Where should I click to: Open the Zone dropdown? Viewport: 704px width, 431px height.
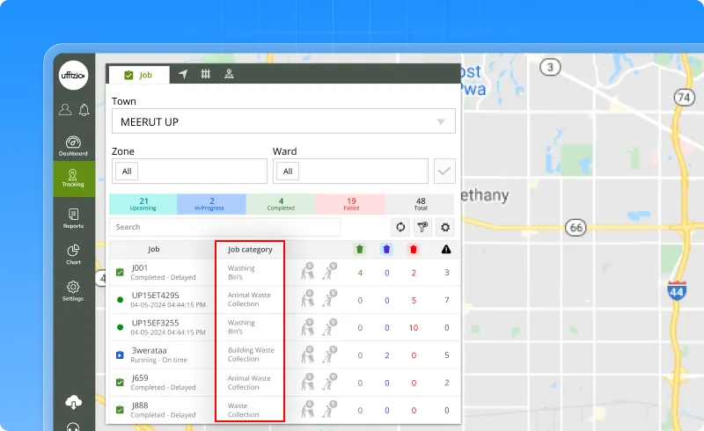[189, 171]
